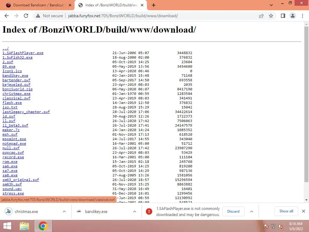Open the tab search dropdown
This screenshot has height=232, width=309.
point(271,5)
